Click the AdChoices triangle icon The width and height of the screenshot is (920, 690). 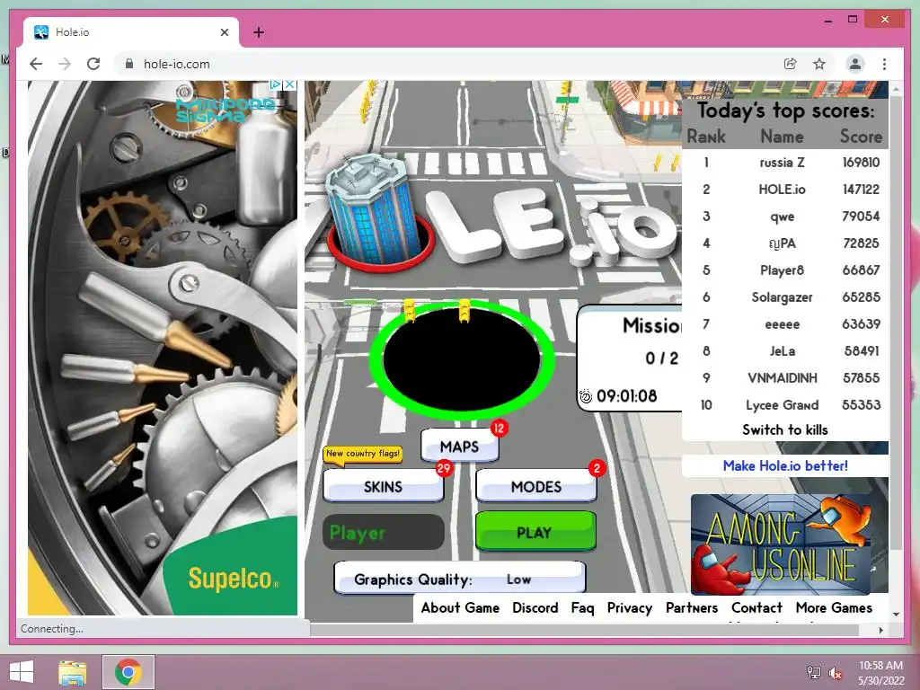point(276,85)
